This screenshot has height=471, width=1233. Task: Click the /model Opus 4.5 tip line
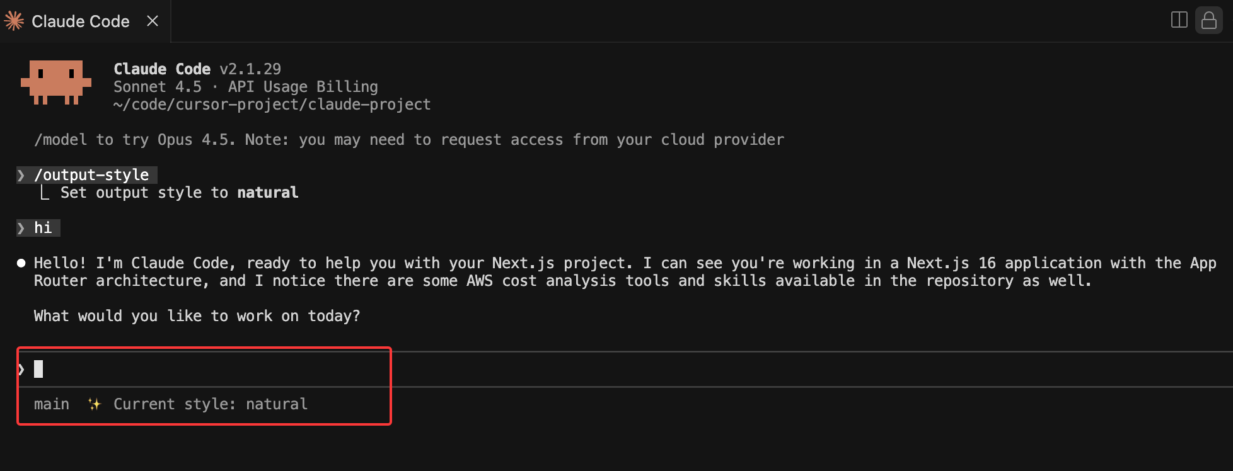tap(408, 139)
